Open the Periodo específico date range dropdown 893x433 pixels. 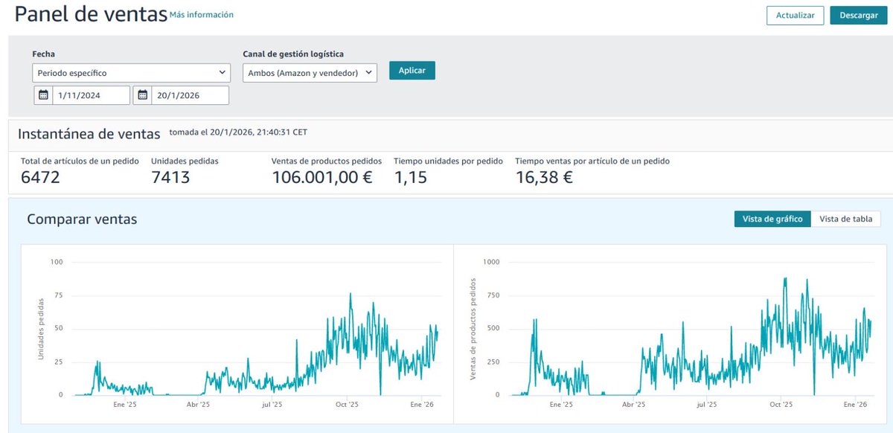(131, 72)
